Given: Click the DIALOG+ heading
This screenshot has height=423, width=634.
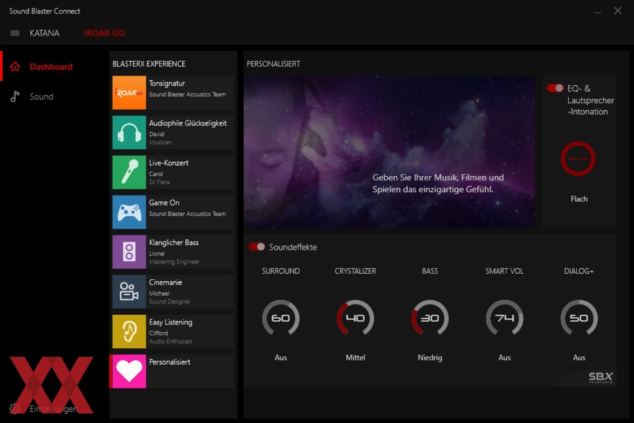Looking at the screenshot, I should click(579, 271).
